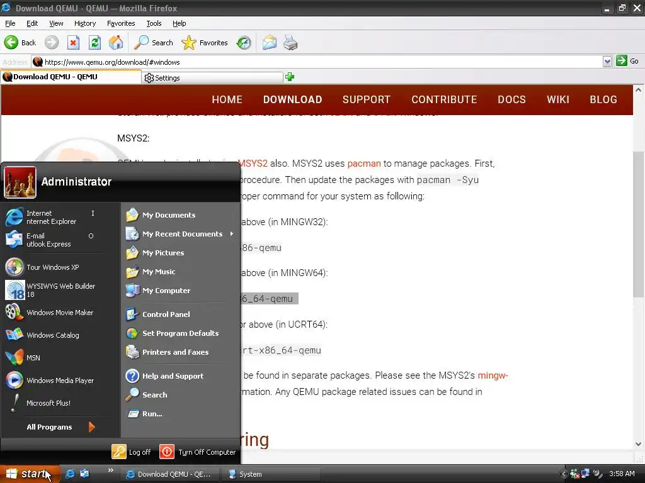Launch Internet Explorer from Start menu
Image resolution: width=645 pixels, height=483 pixels.
pos(52,217)
